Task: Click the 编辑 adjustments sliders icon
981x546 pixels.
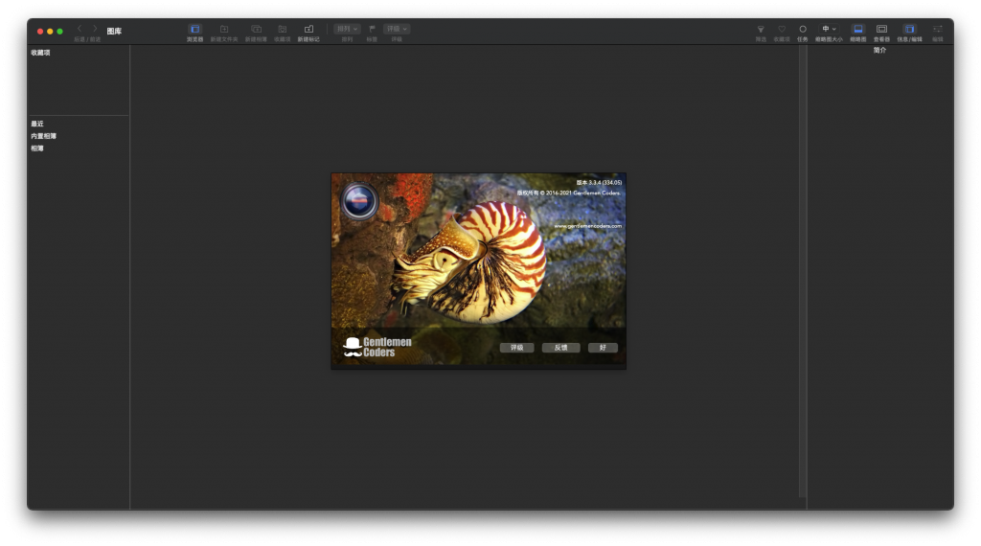Action: click(938, 30)
